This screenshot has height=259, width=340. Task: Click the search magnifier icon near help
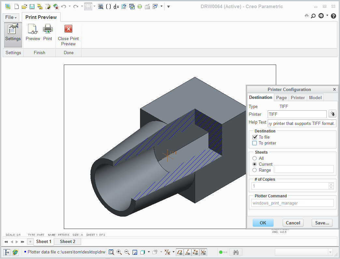(x=313, y=16)
